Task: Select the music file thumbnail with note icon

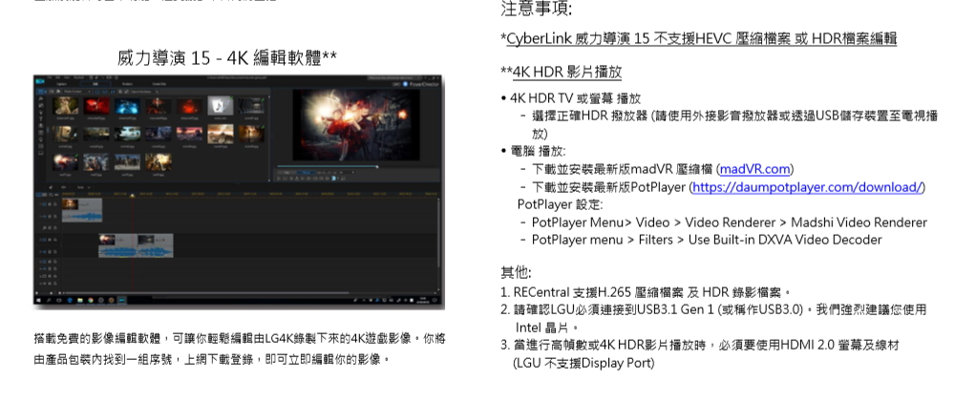Action: click(221, 106)
